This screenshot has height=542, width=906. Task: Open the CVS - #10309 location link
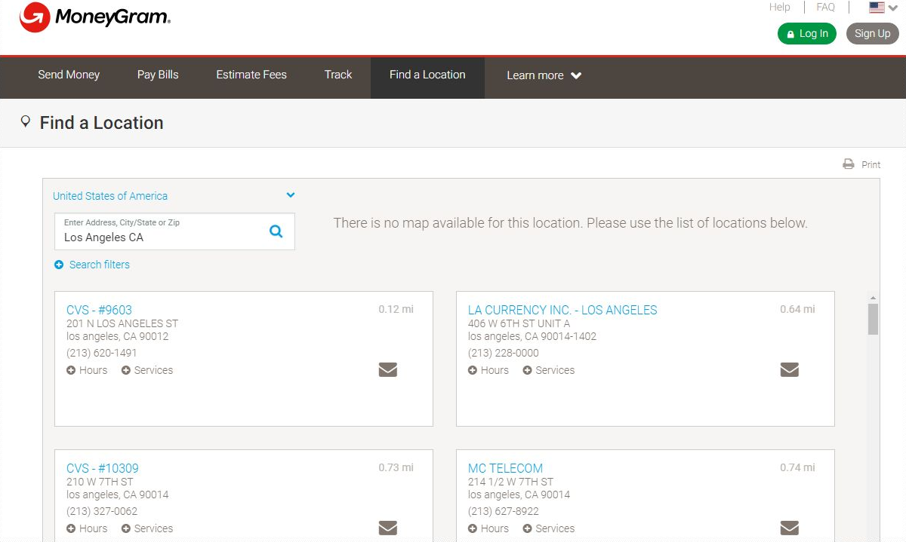click(x=103, y=468)
